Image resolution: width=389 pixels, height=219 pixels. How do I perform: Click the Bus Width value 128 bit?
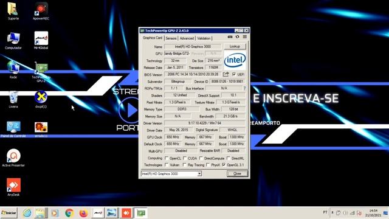tap(233, 109)
